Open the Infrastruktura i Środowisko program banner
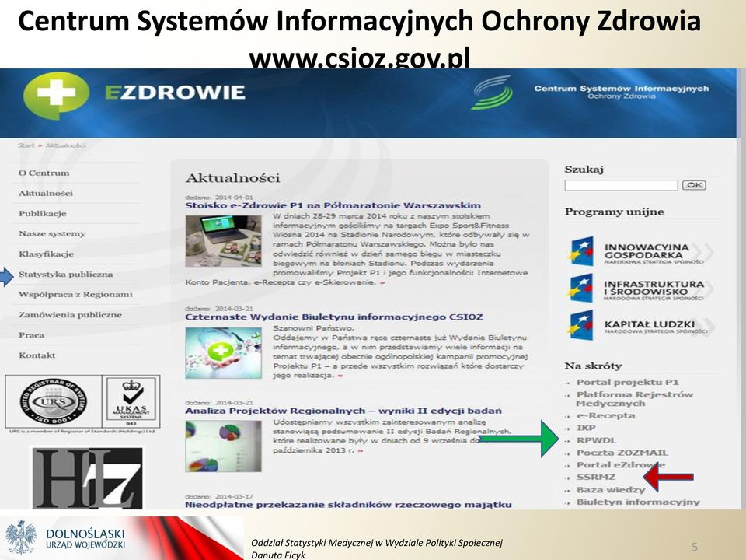 click(640, 289)
